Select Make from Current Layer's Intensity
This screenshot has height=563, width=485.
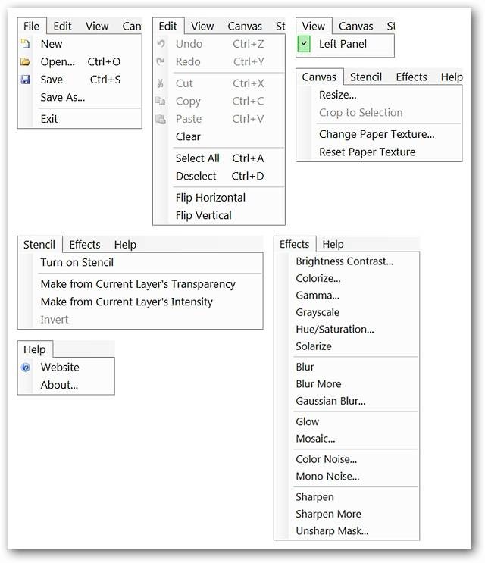[x=127, y=302]
